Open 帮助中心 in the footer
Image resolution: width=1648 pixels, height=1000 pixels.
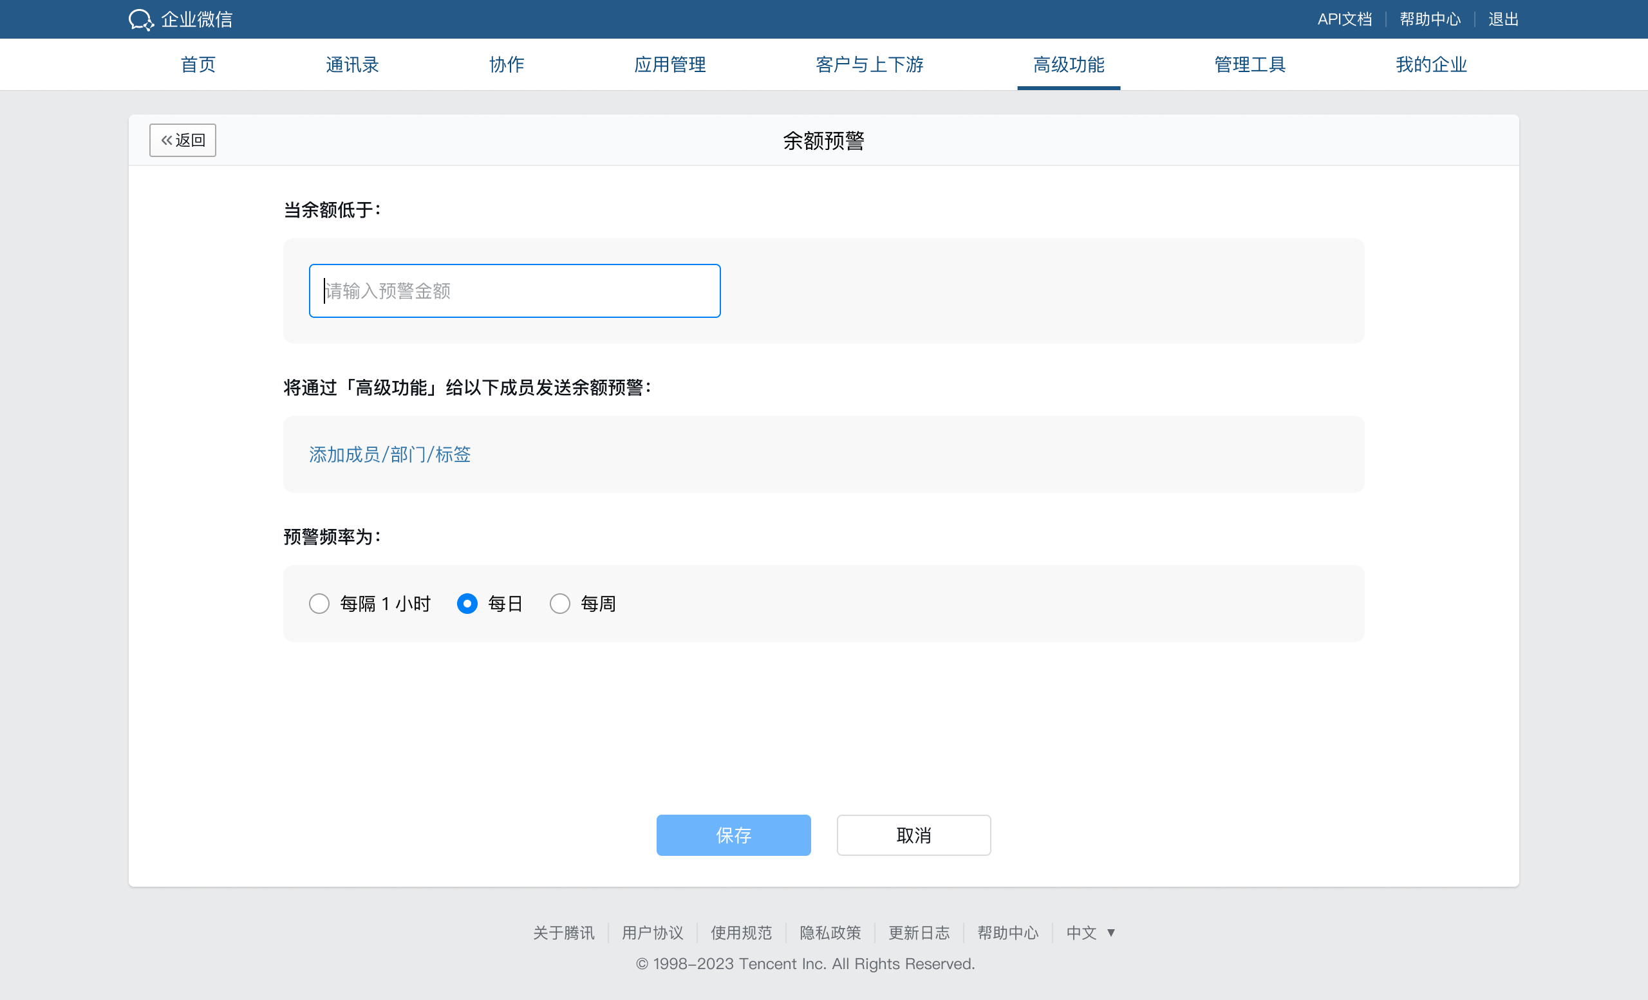(x=1009, y=932)
